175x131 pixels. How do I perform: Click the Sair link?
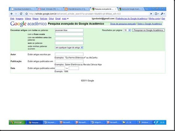coord(163,19)
